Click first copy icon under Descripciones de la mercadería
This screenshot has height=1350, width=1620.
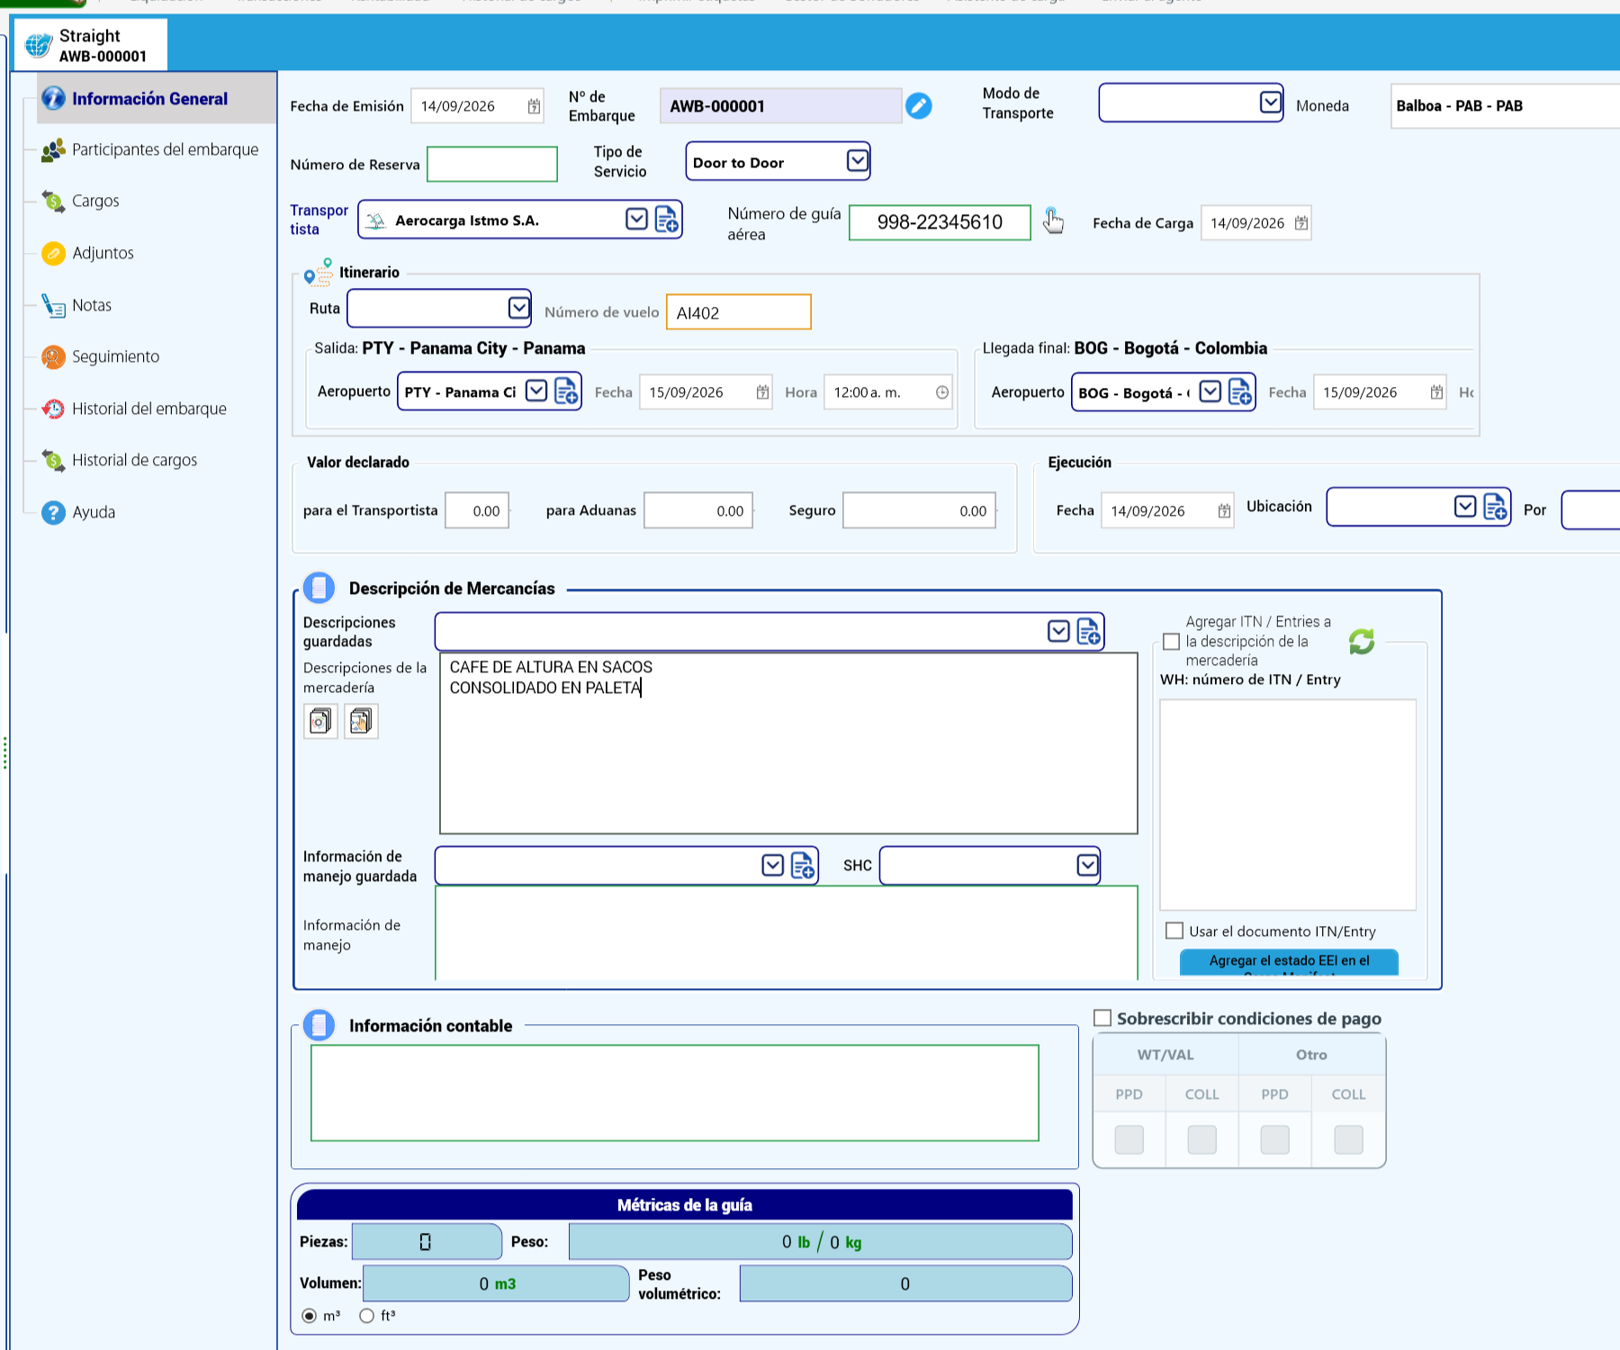pyautogui.click(x=320, y=721)
